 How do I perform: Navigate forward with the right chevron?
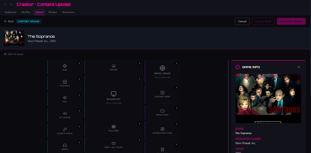[x=11, y=4]
